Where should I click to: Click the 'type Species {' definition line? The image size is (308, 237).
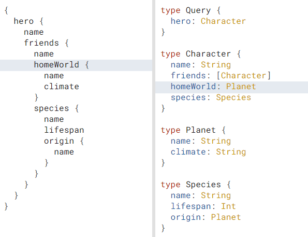coord(196,185)
